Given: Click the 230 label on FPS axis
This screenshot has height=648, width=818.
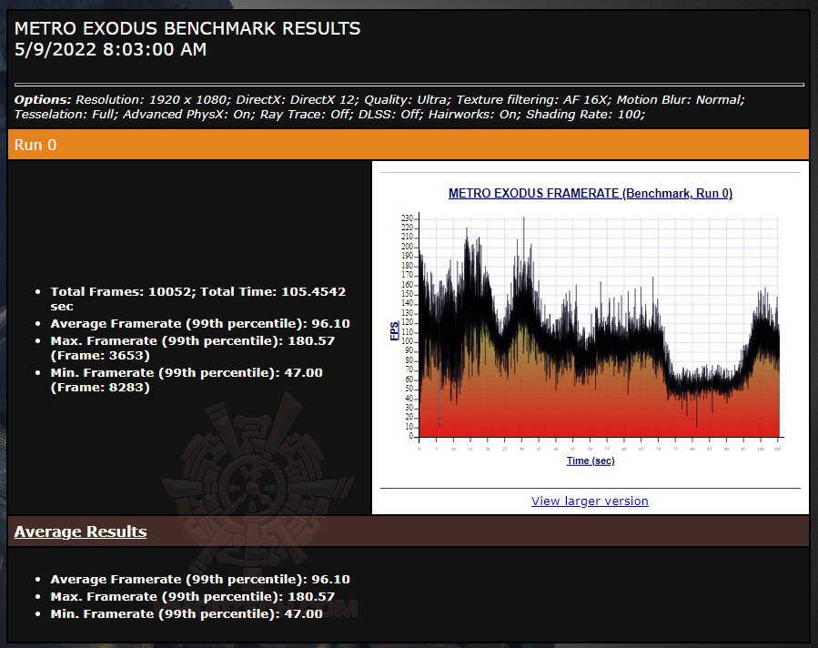Looking at the screenshot, I should (407, 218).
